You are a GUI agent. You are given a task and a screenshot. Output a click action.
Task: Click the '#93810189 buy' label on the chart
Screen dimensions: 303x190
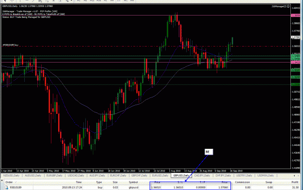pyautogui.click(x=11, y=45)
